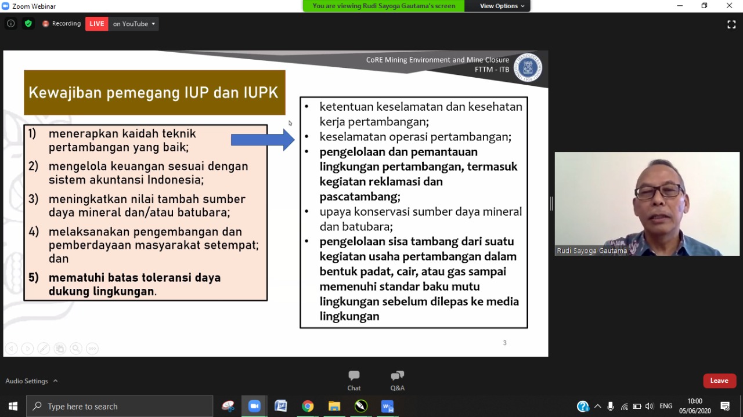Open the Q&A panel
This screenshot has width=743, height=417.
tap(397, 380)
